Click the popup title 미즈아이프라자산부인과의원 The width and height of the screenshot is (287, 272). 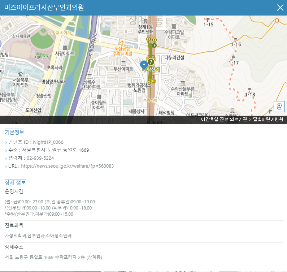point(44,8)
